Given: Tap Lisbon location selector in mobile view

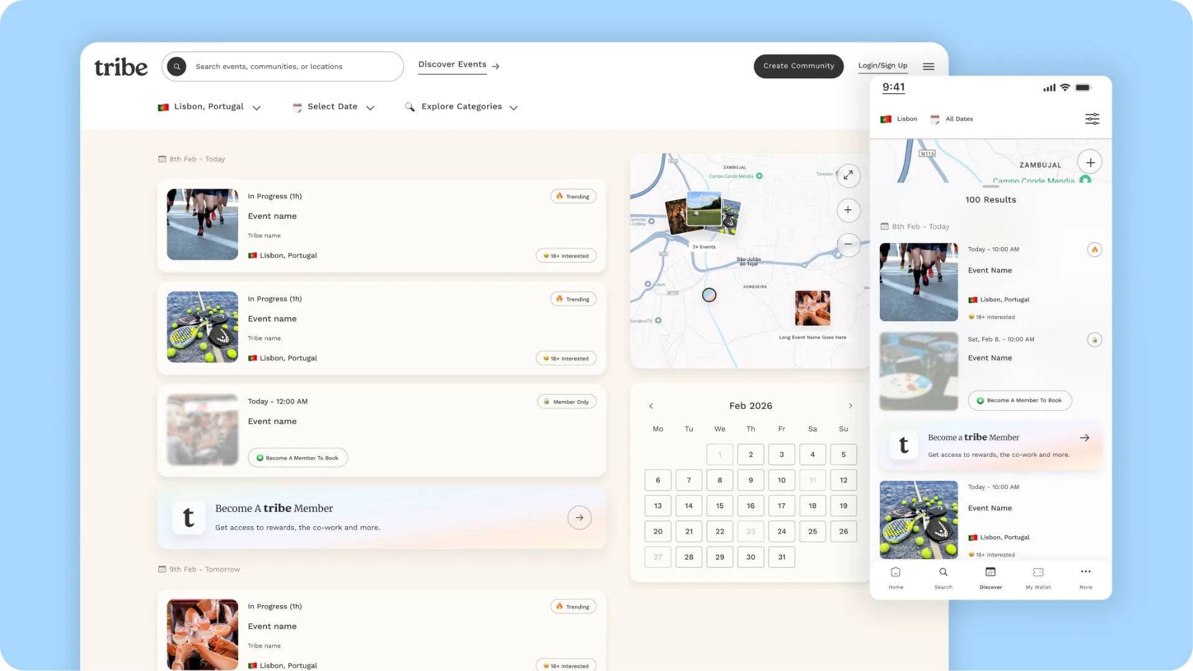Looking at the screenshot, I should (x=899, y=119).
